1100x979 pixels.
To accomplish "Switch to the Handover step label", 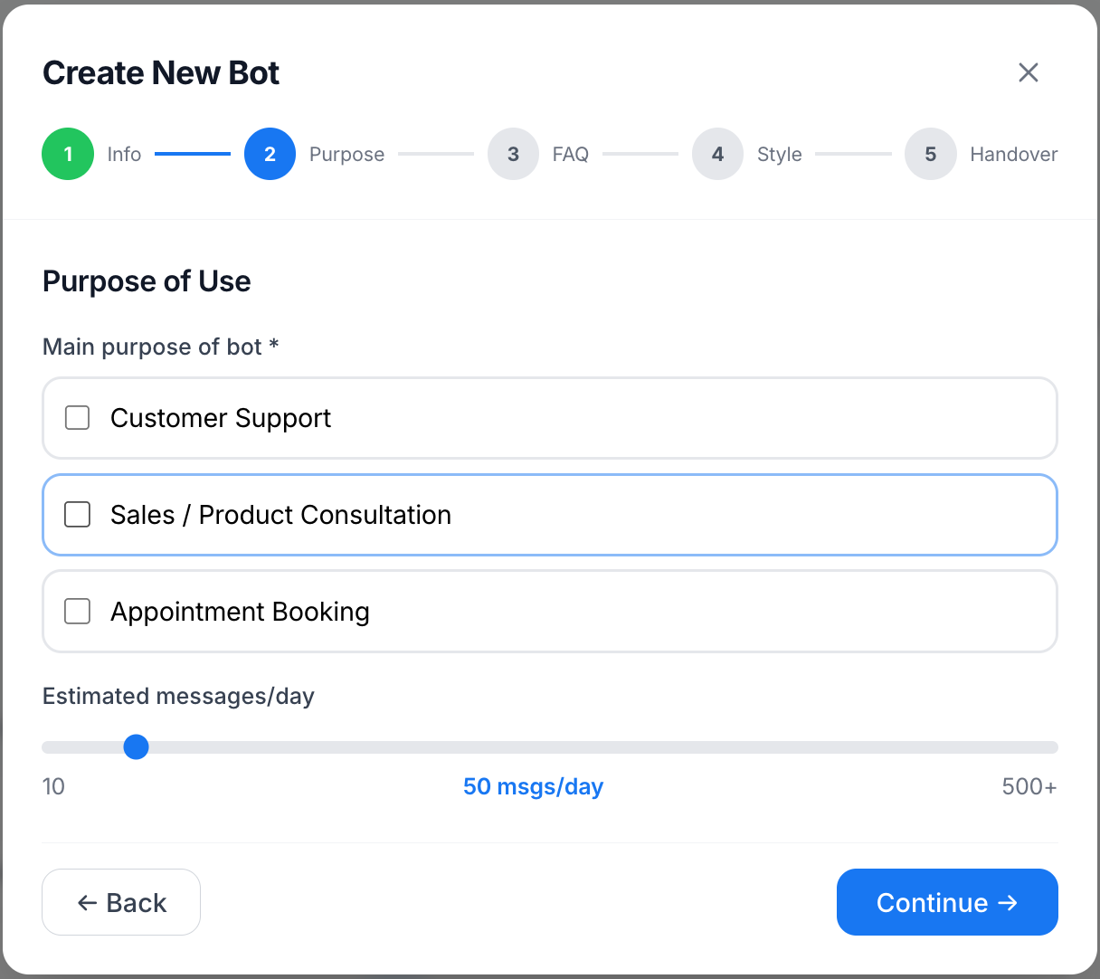I will click(1013, 154).
